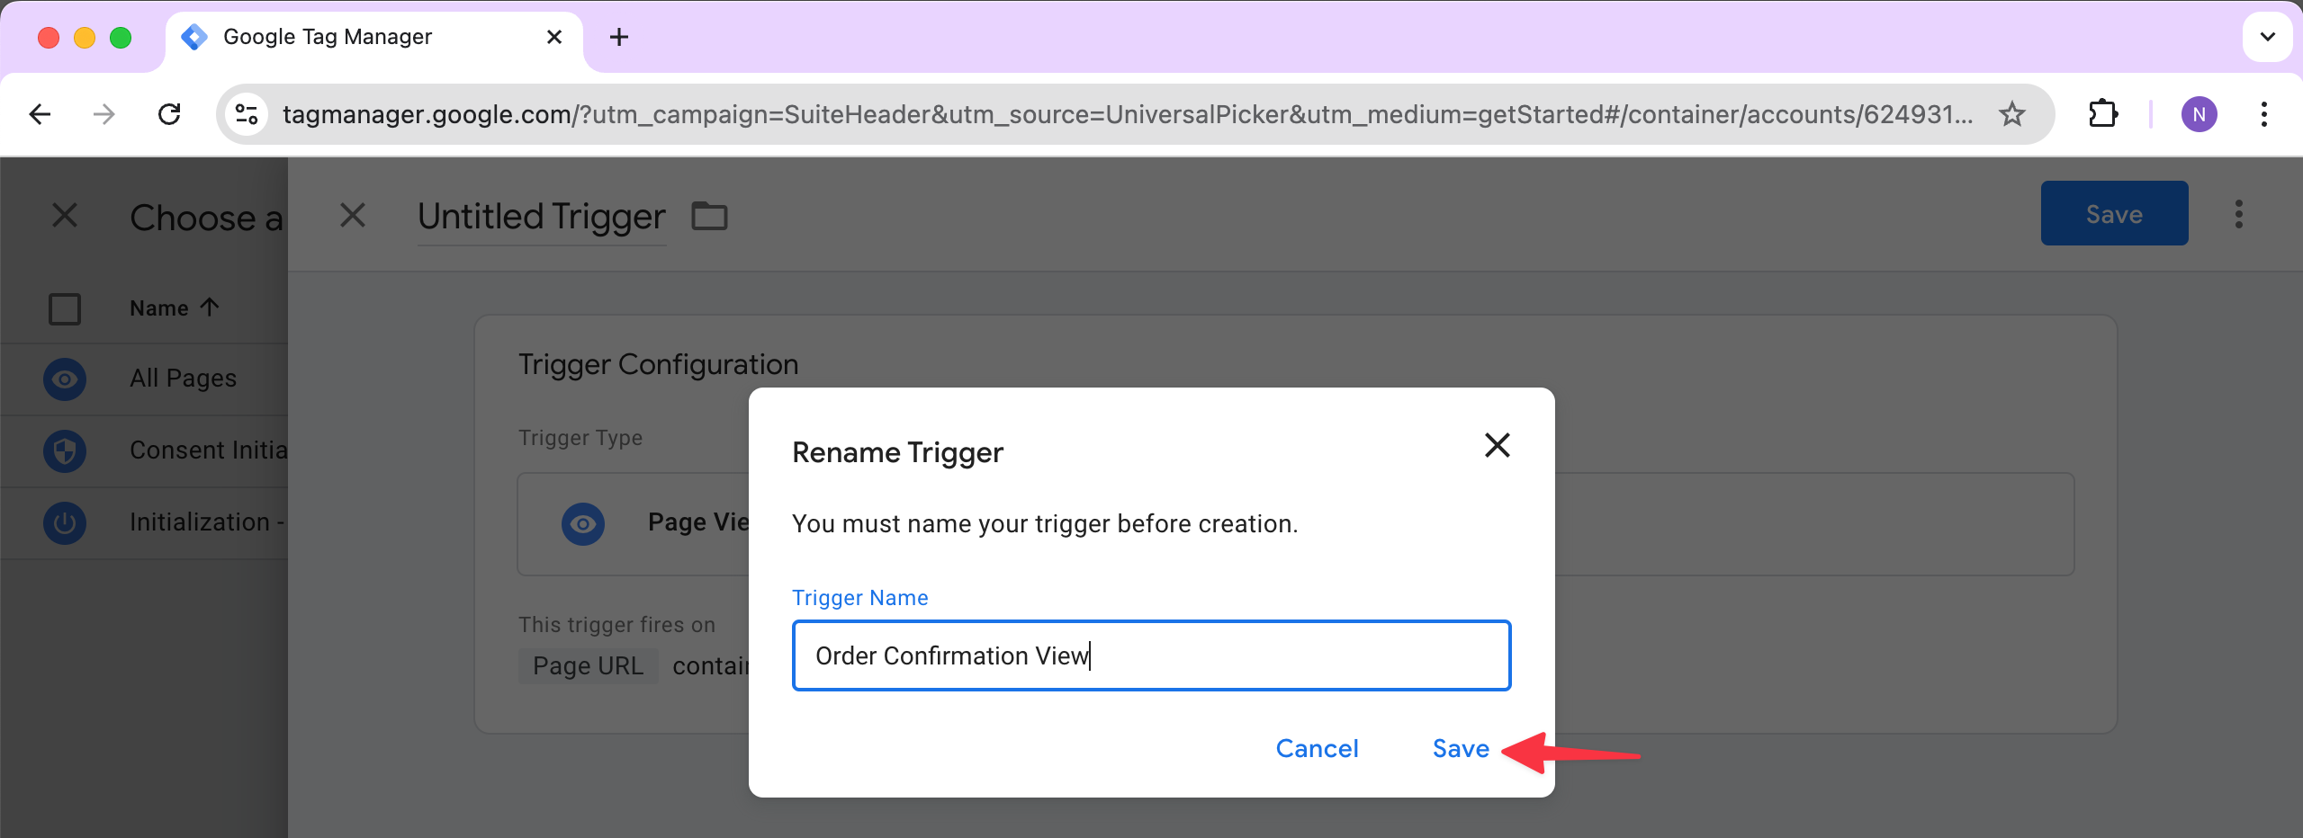Viewport: 2303px width, 838px height.
Task: Bookmark this page with the star icon
Action: [x=2011, y=114]
